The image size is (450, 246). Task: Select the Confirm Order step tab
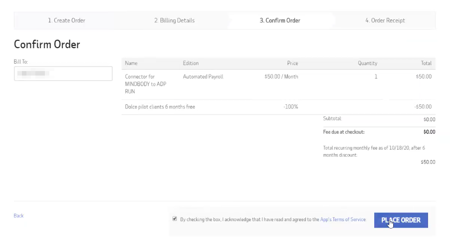(280, 20)
